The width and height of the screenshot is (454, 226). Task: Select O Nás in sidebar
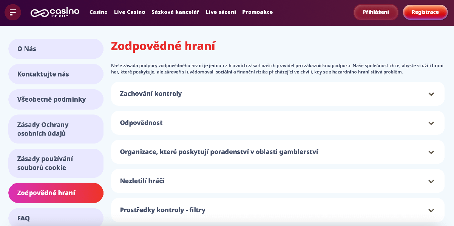56,49
